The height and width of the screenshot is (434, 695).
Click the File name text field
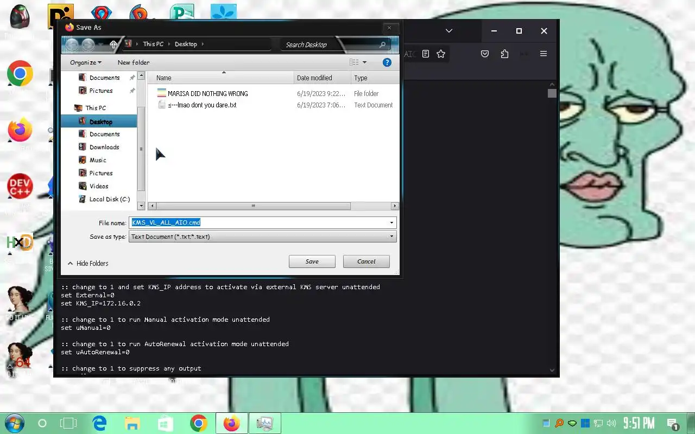[259, 222]
